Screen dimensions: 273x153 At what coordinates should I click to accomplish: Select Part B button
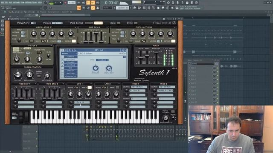click(98, 23)
